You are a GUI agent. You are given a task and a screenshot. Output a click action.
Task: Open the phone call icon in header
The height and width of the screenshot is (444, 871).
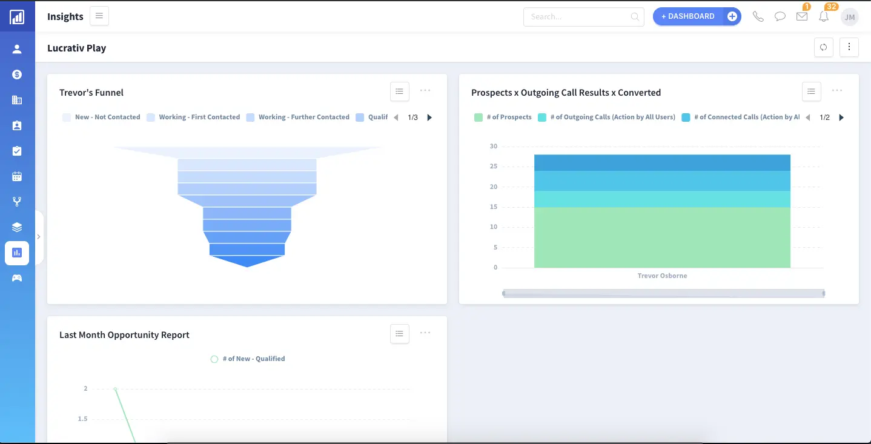(758, 16)
